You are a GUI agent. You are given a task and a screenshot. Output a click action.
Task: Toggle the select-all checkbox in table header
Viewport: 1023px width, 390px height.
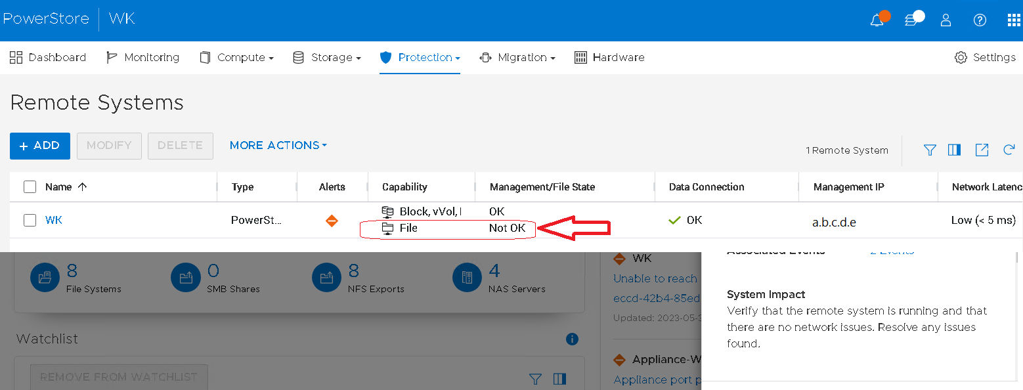pyautogui.click(x=30, y=186)
